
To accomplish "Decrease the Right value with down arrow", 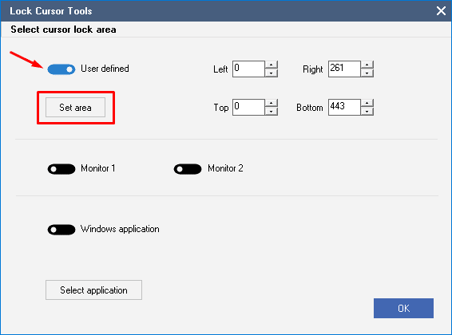I will [x=367, y=73].
